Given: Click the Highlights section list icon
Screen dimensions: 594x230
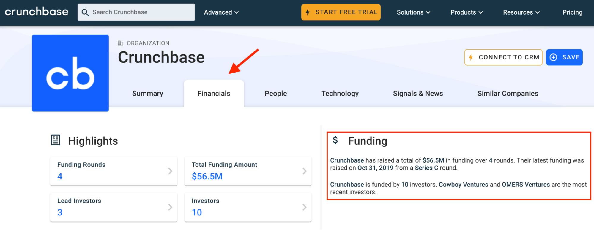Looking at the screenshot, I should (x=56, y=140).
